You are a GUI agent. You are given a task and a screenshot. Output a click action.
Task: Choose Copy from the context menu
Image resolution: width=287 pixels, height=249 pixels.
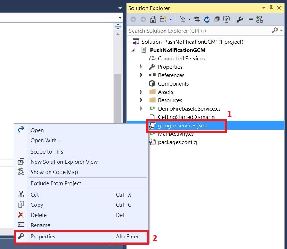pyautogui.click(x=81, y=205)
